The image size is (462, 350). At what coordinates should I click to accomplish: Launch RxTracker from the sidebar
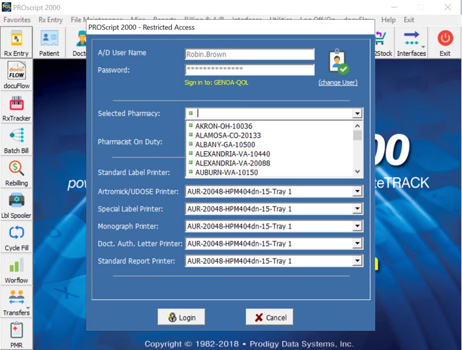coord(16,108)
